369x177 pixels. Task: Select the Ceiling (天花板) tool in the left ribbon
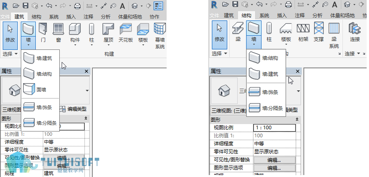click(126, 33)
